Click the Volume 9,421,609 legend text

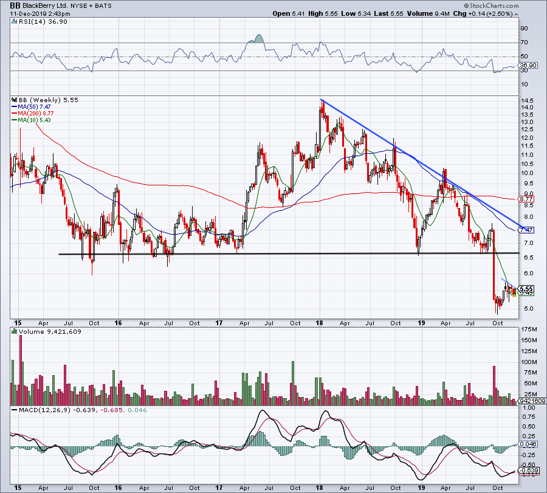click(x=50, y=331)
